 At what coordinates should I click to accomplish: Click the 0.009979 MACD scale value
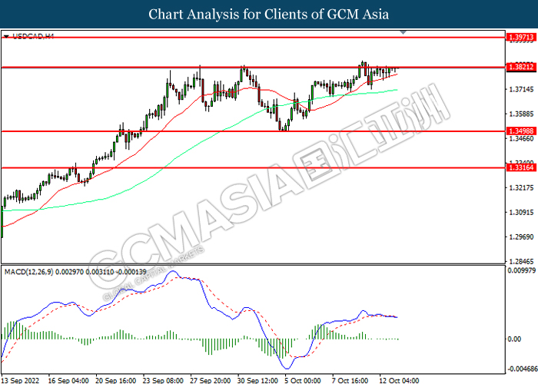coord(522,270)
